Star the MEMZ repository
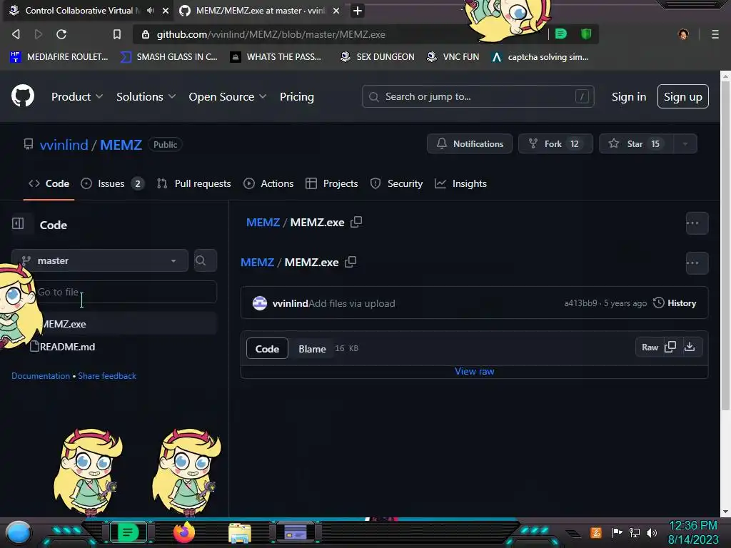This screenshot has width=731, height=548. [636, 143]
